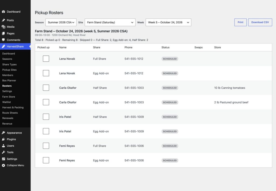Open Harvest & Packing

pyautogui.click(x=13, y=107)
